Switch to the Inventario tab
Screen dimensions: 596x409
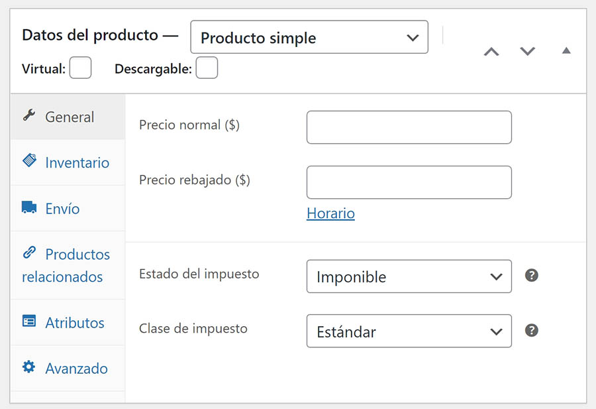[x=77, y=162]
